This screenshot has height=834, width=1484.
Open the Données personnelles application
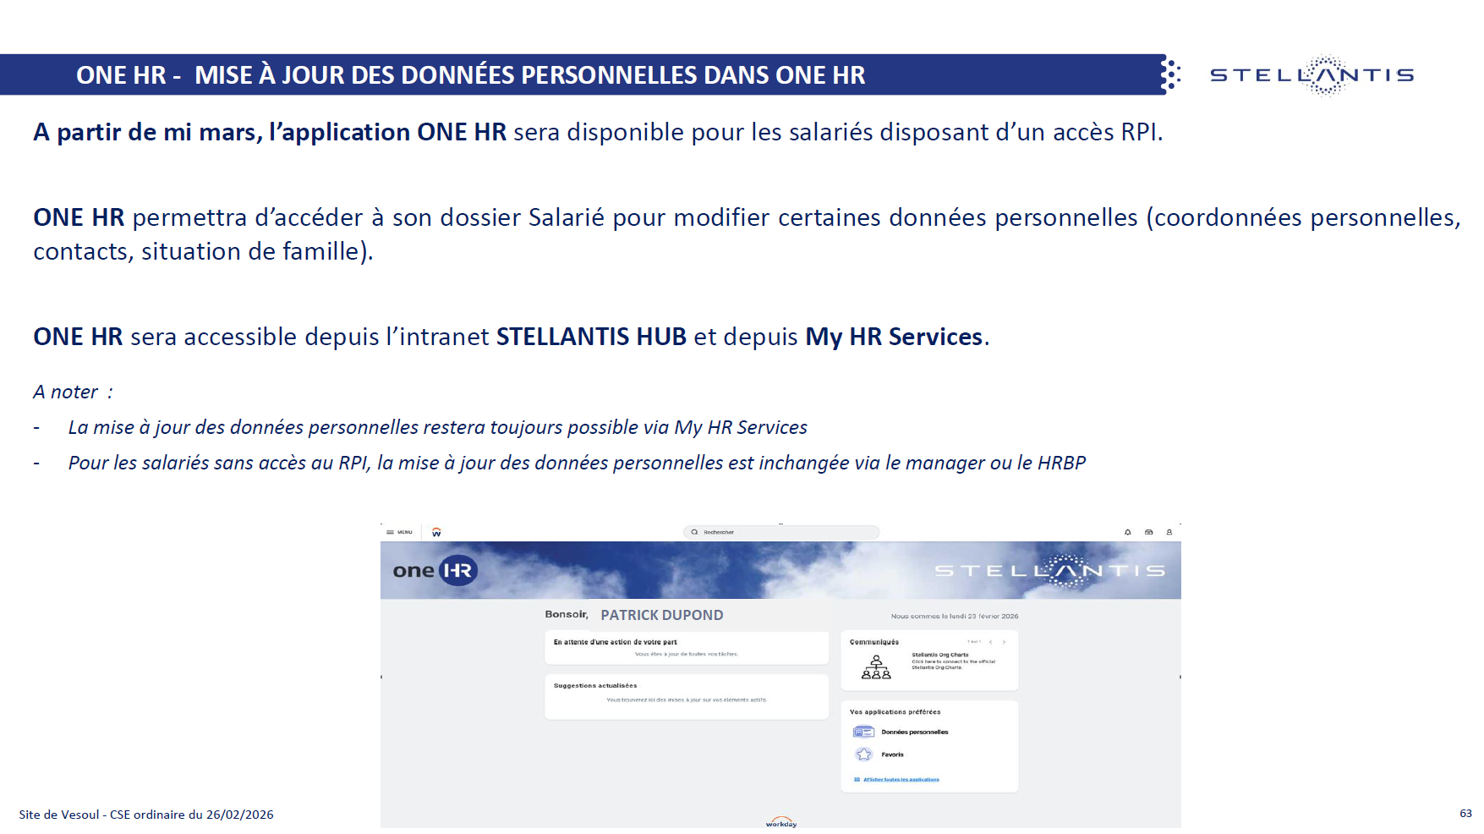point(914,732)
